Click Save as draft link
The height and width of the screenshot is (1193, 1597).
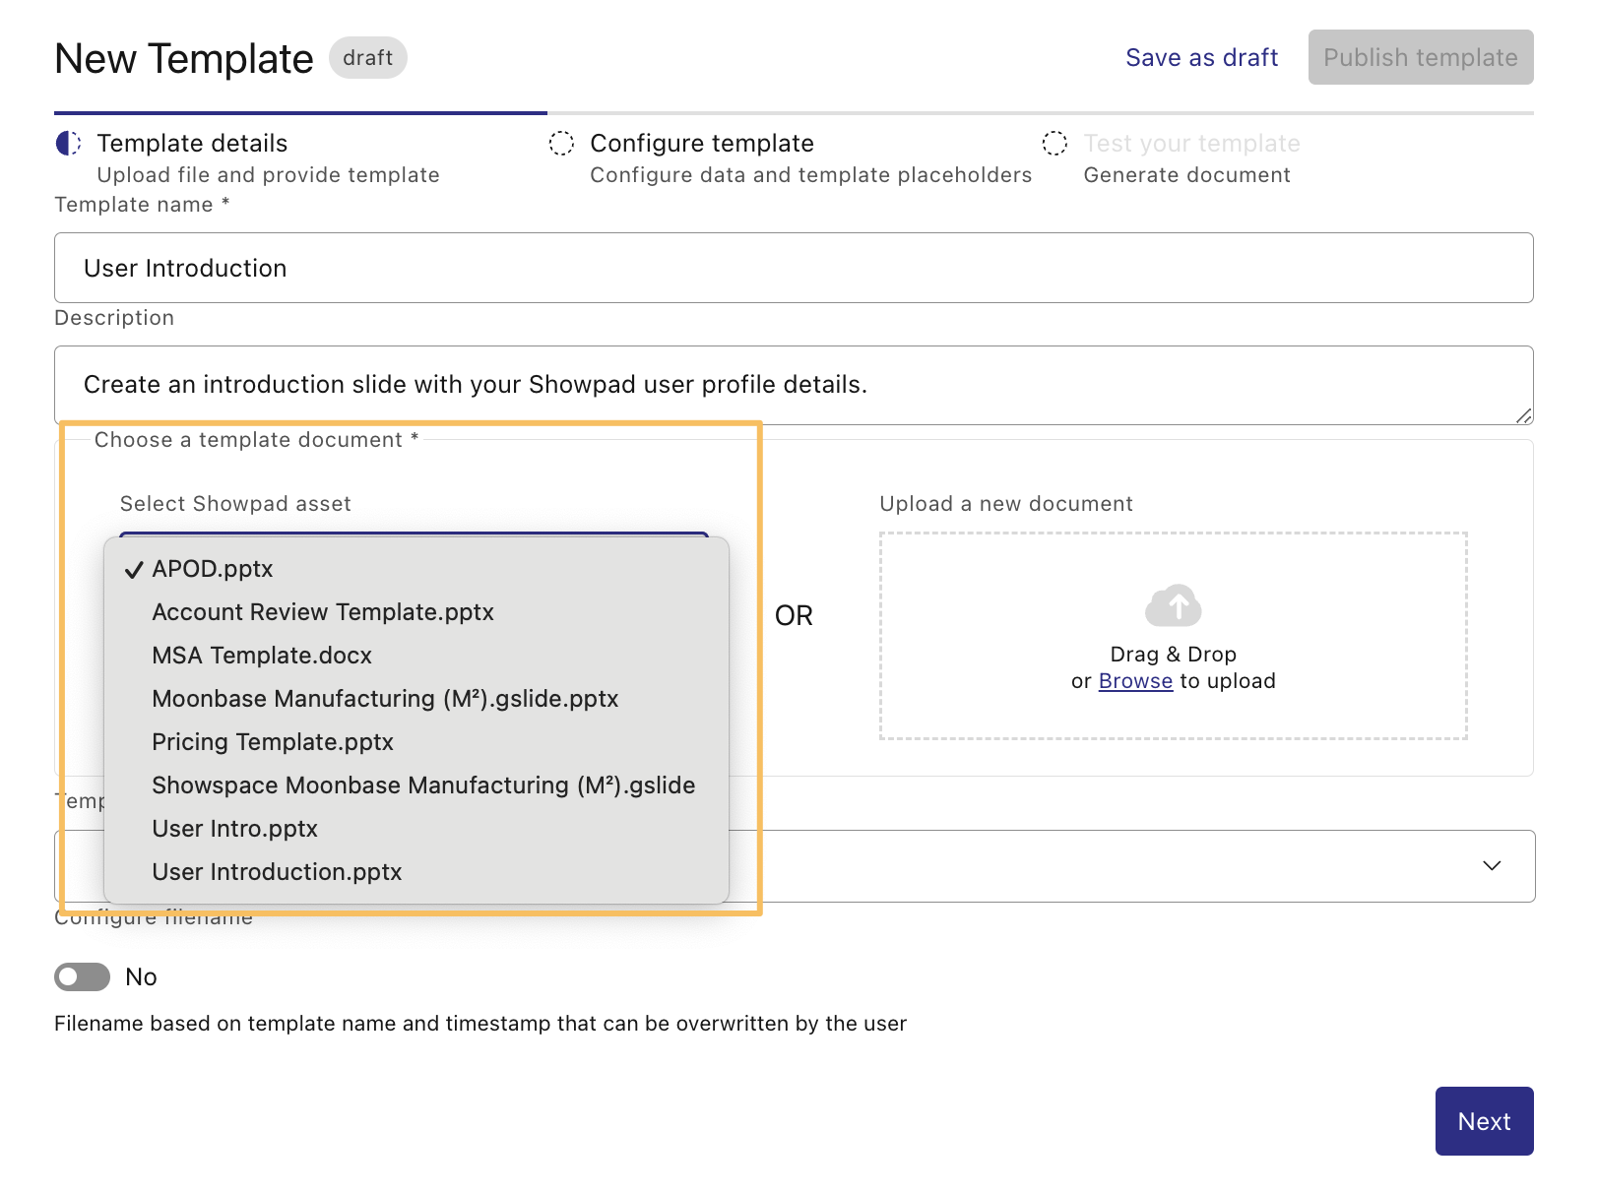1201,58
